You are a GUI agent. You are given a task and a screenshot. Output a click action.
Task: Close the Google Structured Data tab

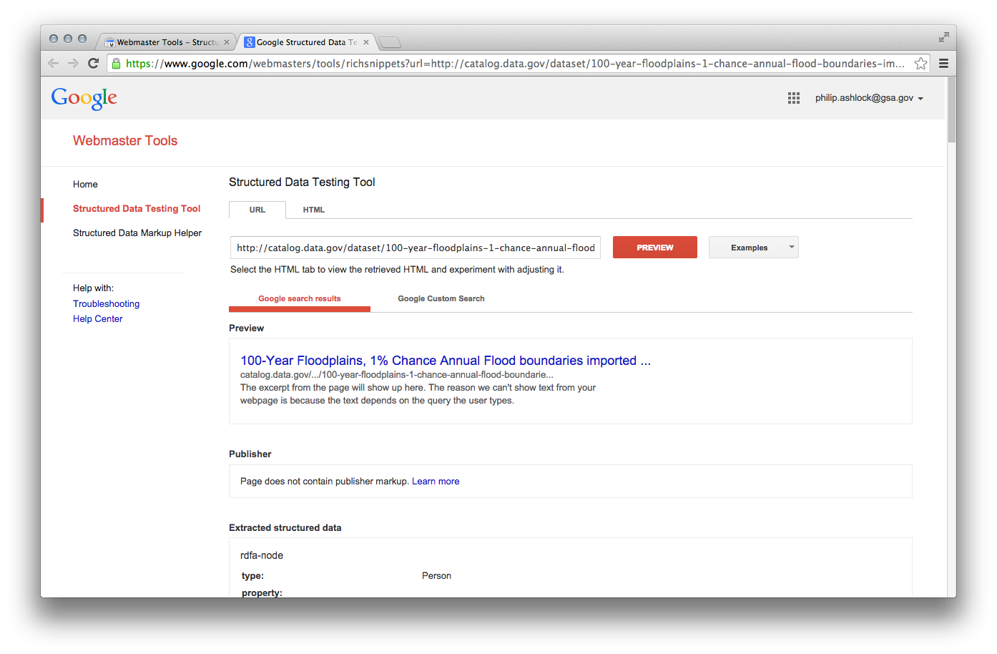366,42
